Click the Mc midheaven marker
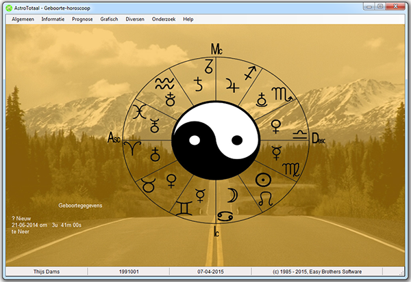 coord(216,49)
